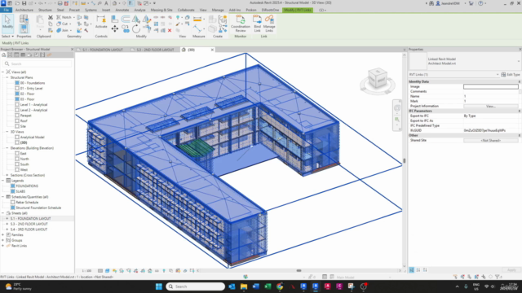This screenshot has width=522, height=293.
Task: Open File Explorer from taskbar
Action: (244, 286)
